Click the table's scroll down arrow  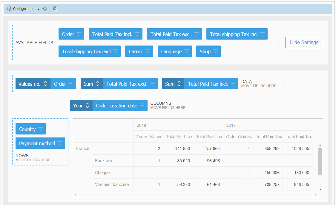pos(320,189)
